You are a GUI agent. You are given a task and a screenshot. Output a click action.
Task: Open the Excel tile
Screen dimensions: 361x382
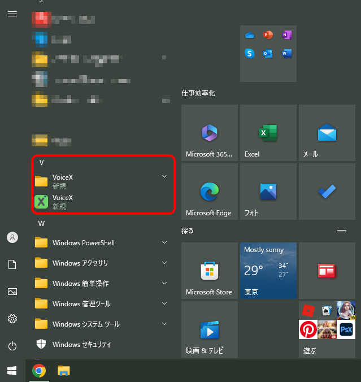[x=268, y=133]
